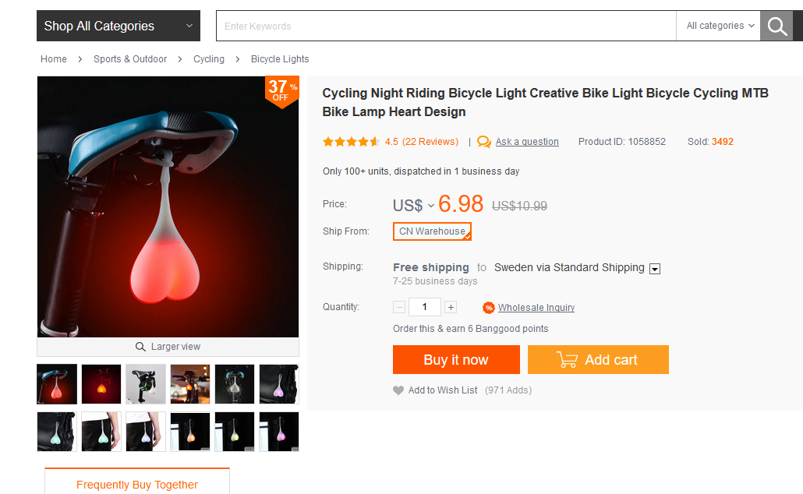The image size is (803, 494).
Task: Expand the All categories search filter
Action: pos(720,26)
